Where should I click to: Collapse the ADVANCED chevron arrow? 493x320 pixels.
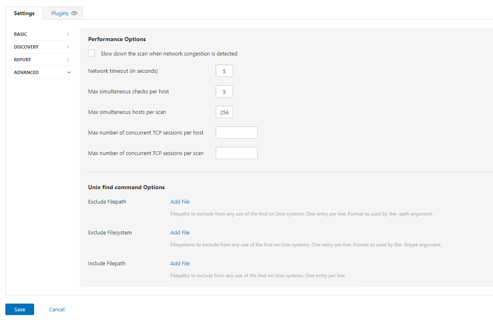point(69,72)
